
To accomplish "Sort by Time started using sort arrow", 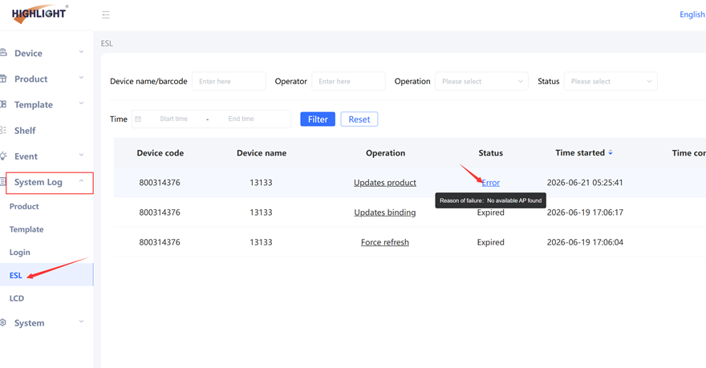I will 611,153.
